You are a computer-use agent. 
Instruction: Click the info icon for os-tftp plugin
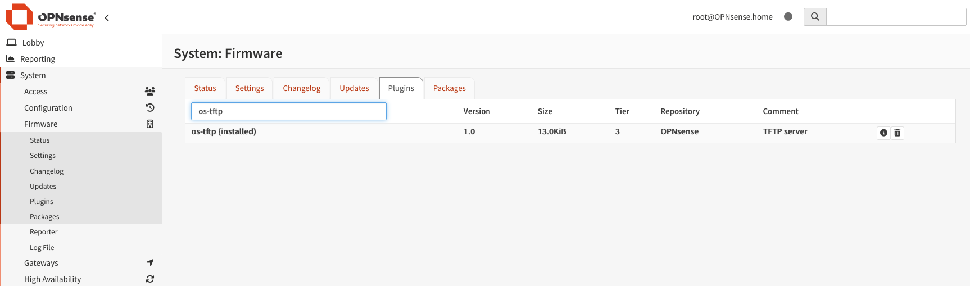point(883,133)
